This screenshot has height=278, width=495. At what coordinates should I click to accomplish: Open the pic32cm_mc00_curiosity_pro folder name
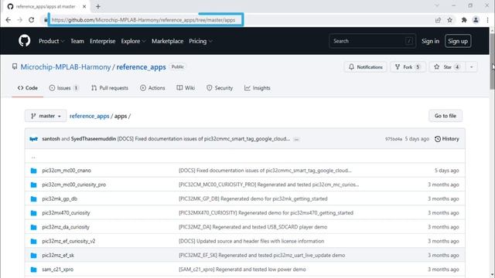tap(74, 185)
